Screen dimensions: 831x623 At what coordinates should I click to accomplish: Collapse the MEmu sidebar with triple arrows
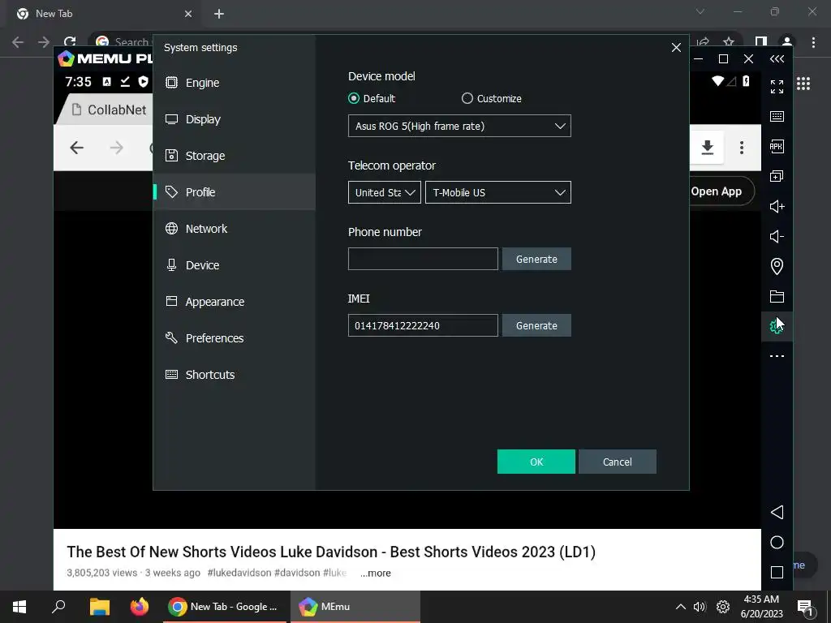click(x=777, y=58)
